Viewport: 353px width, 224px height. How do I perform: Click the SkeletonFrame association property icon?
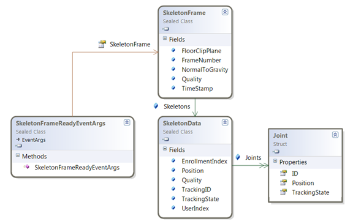[102, 44]
